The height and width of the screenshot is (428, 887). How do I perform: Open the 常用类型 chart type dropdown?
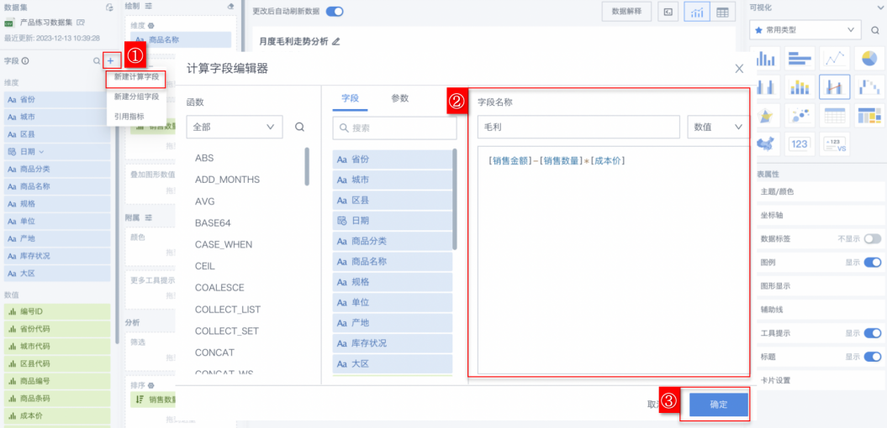805,30
